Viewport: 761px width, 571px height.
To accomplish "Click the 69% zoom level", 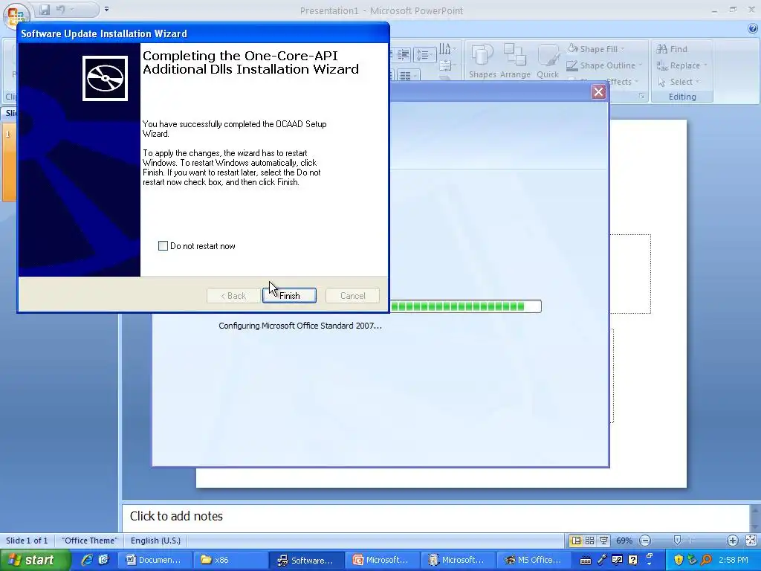I will pos(624,541).
